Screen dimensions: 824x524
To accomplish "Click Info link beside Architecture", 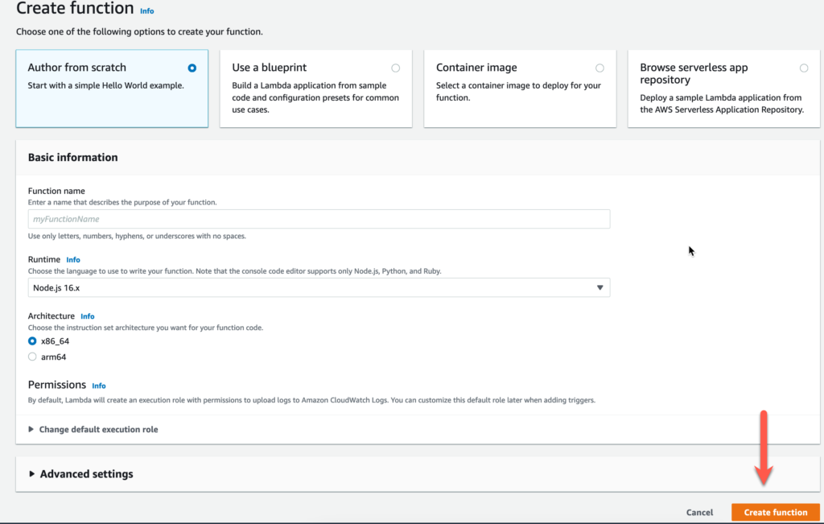I will coord(88,316).
